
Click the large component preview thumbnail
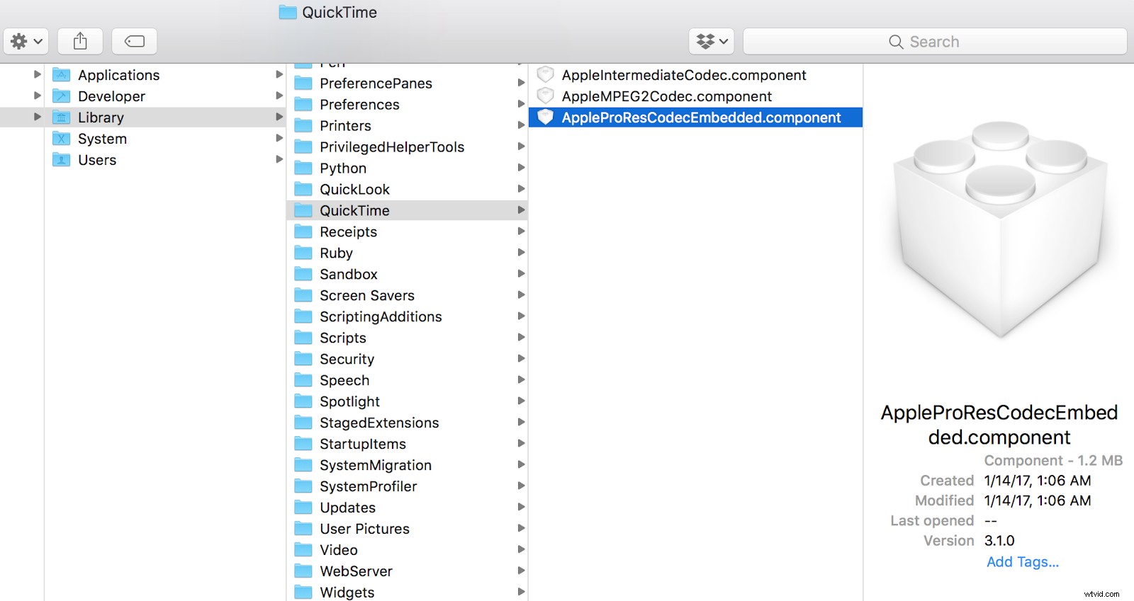tap(1000, 230)
